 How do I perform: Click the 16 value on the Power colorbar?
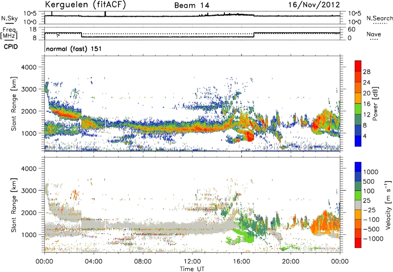(366, 104)
